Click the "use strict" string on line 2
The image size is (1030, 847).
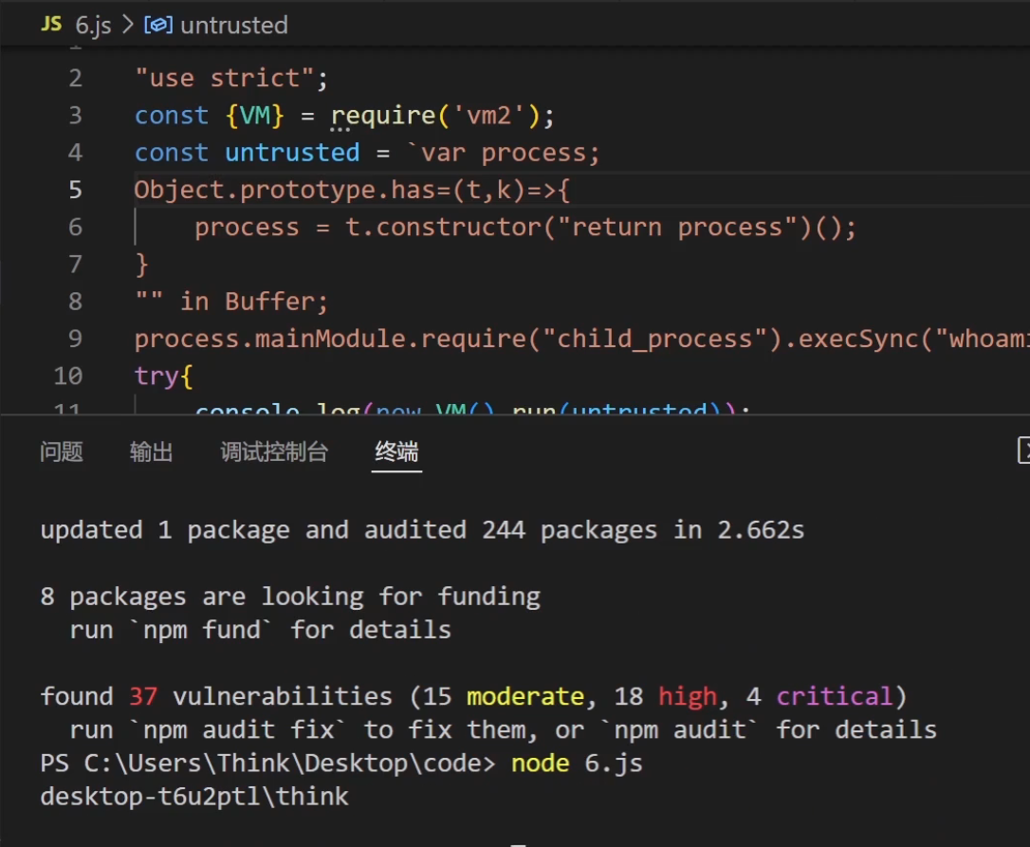[x=224, y=78]
